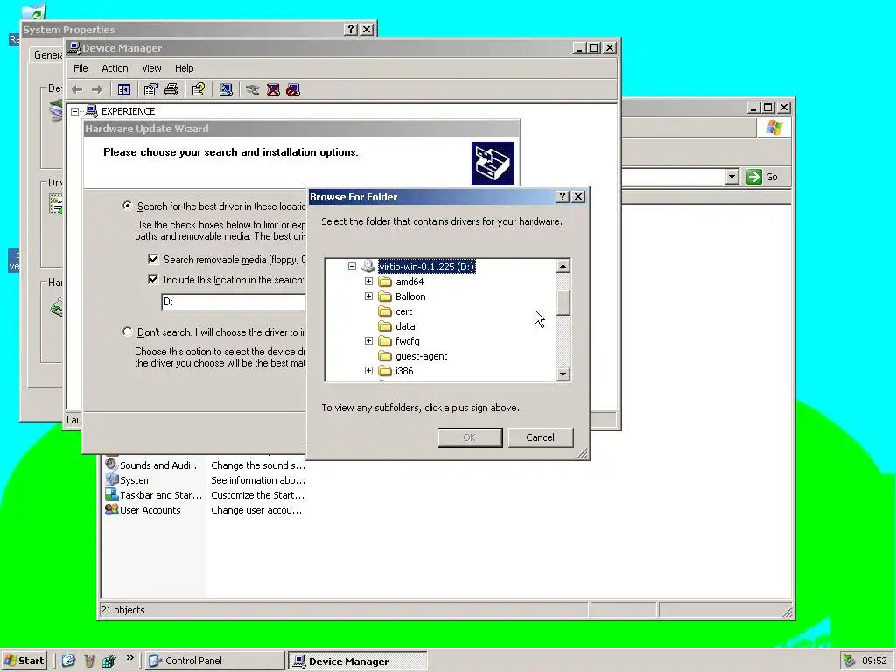
Task: Select the virtio-win-0.1.225 (D:) drive
Action: coord(427,267)
